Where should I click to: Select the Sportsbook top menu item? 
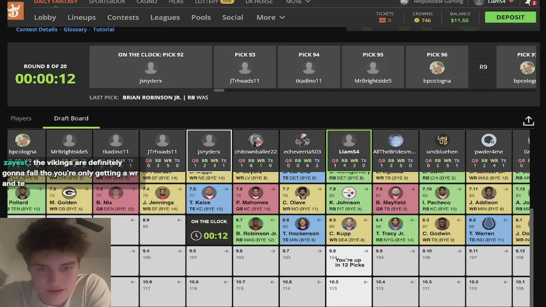[x=107, y=2]
